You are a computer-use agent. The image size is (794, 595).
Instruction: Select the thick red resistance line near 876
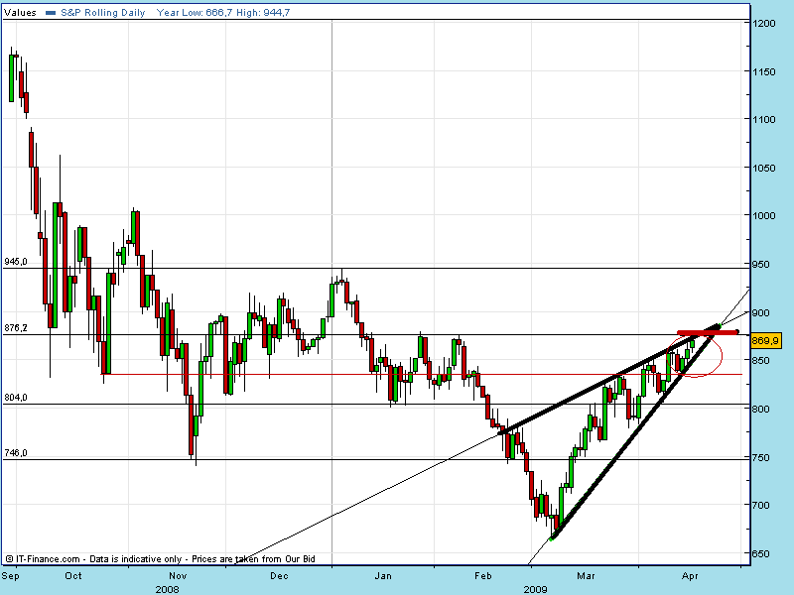click(708, 332)
